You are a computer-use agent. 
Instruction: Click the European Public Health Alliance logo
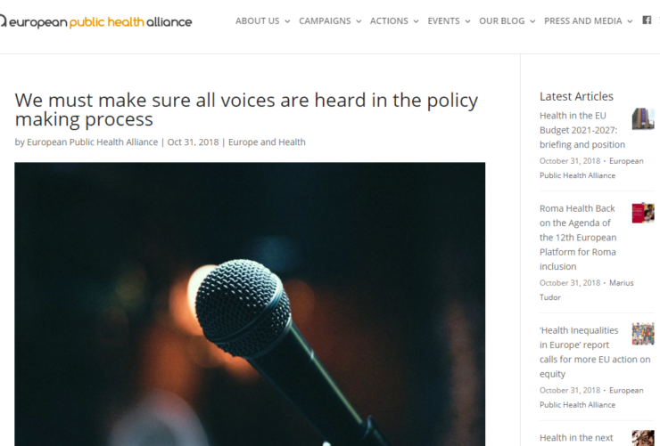[96, 21]
